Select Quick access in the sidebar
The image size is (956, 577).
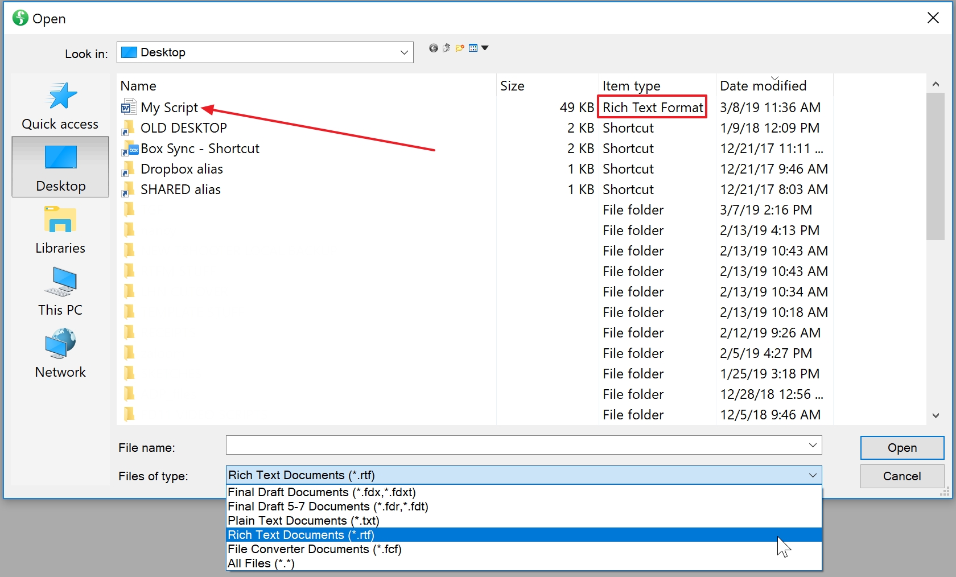pyautogui.click(x=60, y=106)
